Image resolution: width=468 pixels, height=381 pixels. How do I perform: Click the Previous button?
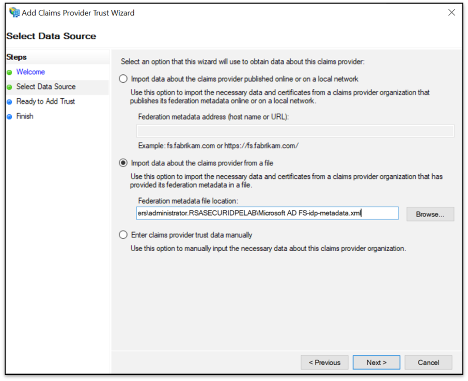[324, 362]
